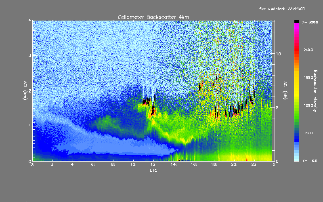The height and width of the screenshot is (202, 323).
Task: Click the 2 km tick label on left axis
Action: tap(30, 90)
